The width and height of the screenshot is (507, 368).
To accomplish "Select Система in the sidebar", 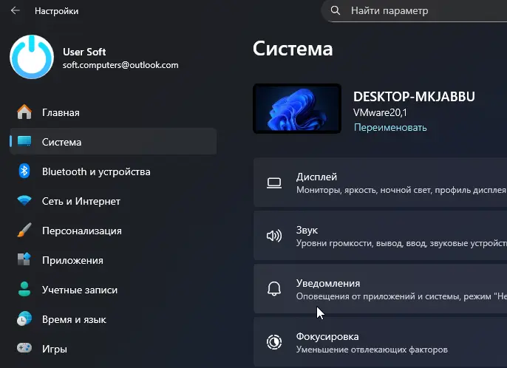I will [62, 142].
